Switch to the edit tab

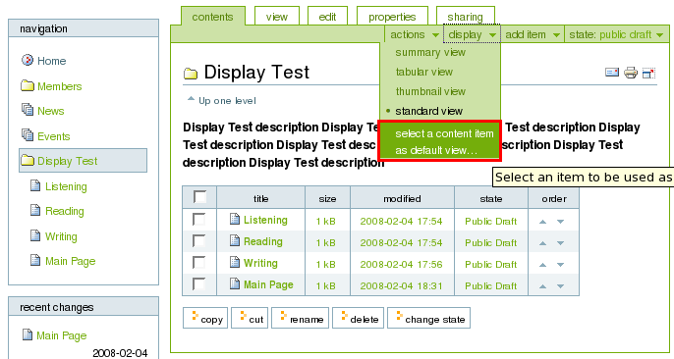coord(327,17)
